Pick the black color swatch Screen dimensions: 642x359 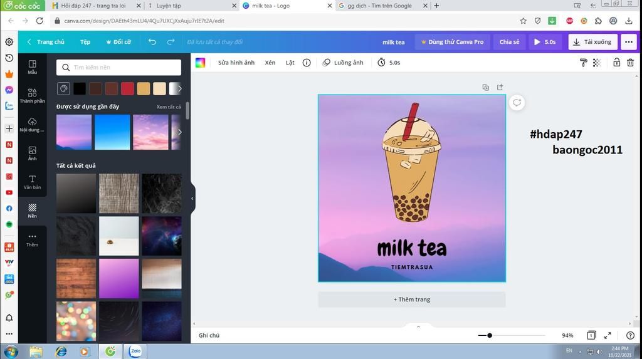click(x=80, y=89)
